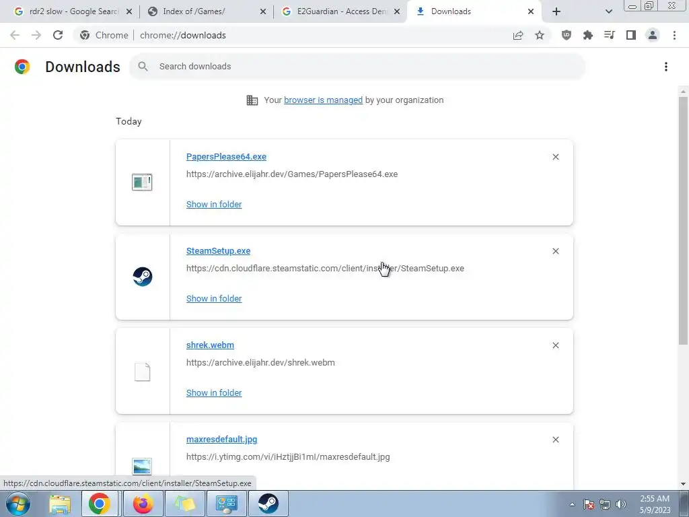Click the share page icon in address bar
The image size is (689, 517).
(518, 35)
